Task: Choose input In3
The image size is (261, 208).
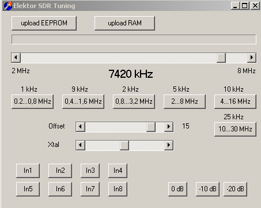Action: point(90,171)
